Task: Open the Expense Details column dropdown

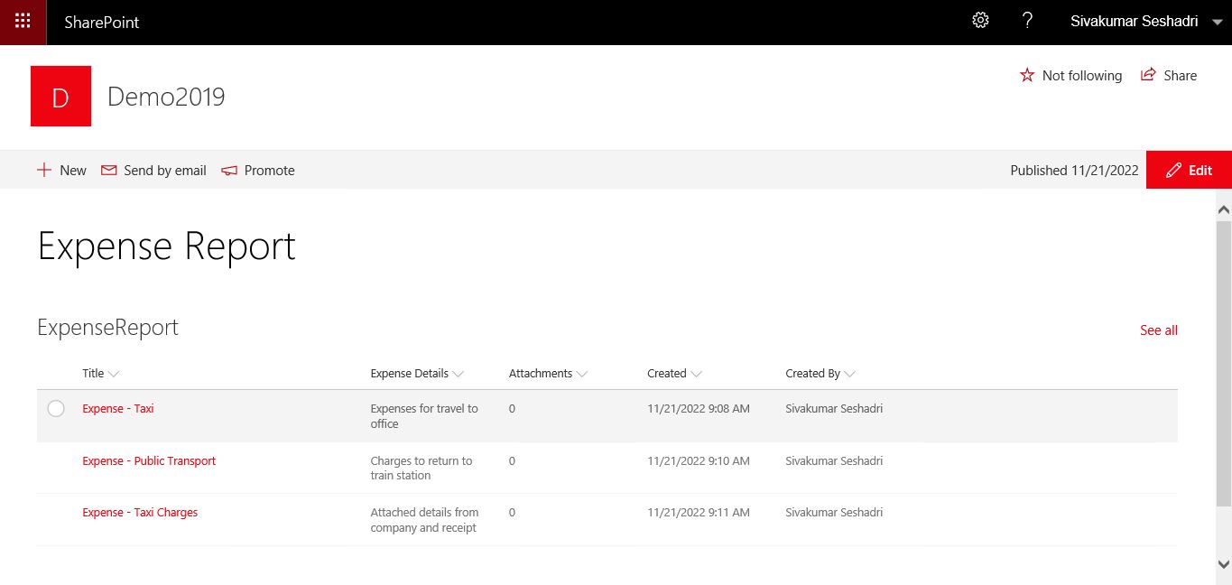Action: 460,373
